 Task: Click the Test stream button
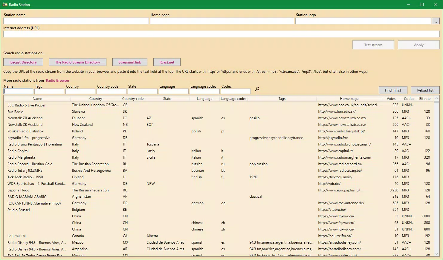(373, 45)
